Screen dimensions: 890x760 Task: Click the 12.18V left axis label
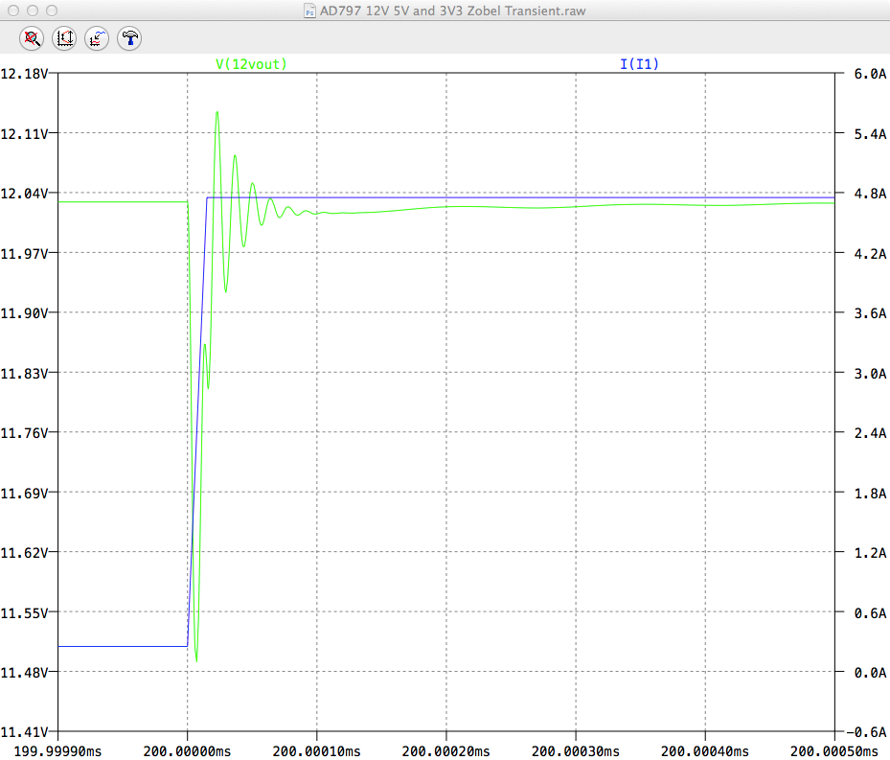click(24, 74)
